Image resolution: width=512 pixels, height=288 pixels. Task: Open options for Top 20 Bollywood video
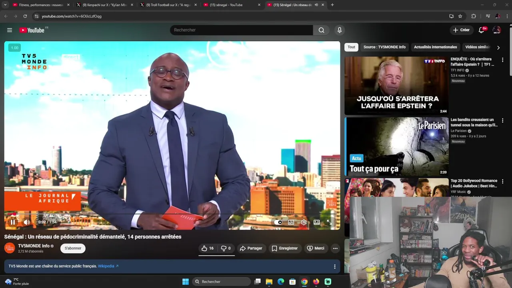[503, 181]
